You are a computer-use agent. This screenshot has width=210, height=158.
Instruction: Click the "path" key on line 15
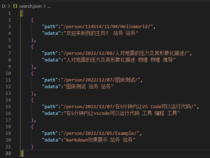pos(50,106)
